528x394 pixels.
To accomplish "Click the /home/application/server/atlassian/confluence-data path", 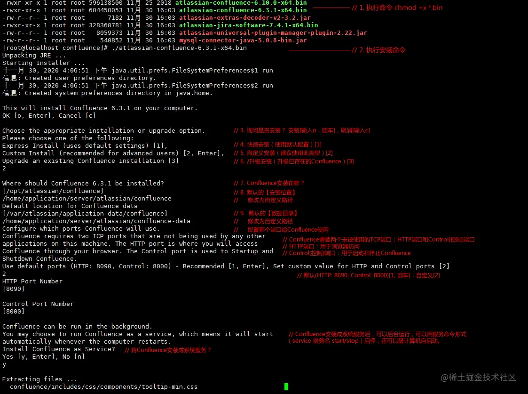I will pos(96,221).
